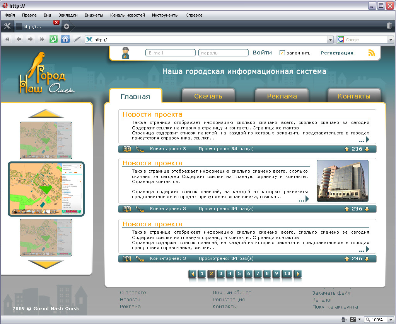396x324 pixels.
Task: Vote up the third news item
Action: point(347,259)
